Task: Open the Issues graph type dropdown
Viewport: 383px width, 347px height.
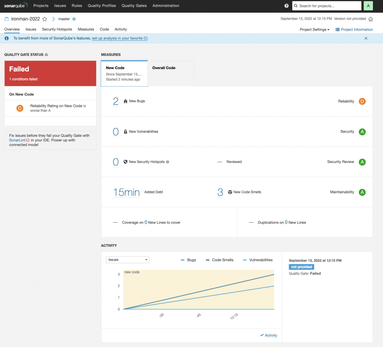Action: pos(128,260)
